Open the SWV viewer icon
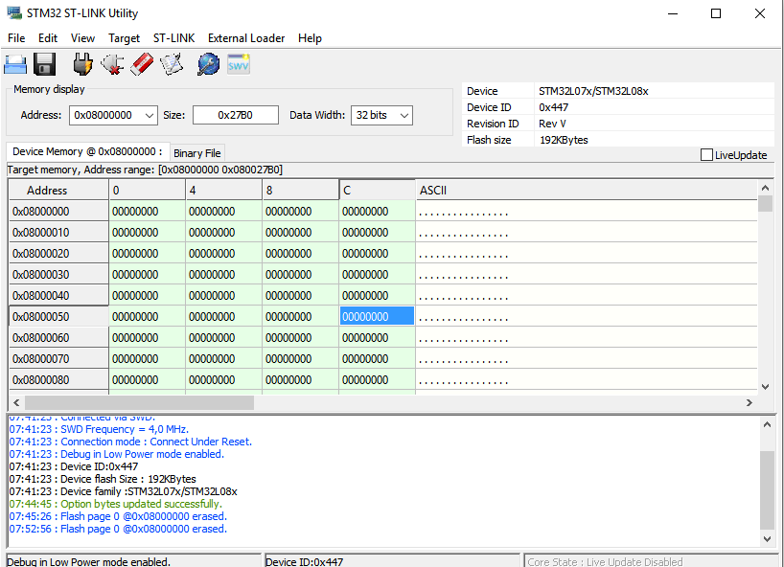Viewport: 784px width, 567px height. (239, 64)
